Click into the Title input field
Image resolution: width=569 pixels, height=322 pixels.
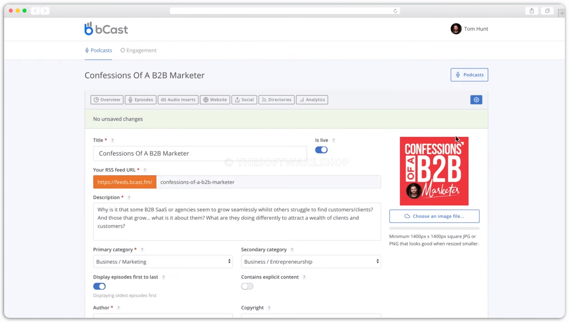[200, 154]
